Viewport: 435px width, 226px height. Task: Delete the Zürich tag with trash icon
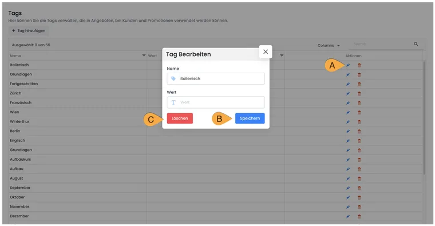tap(359, 94)
